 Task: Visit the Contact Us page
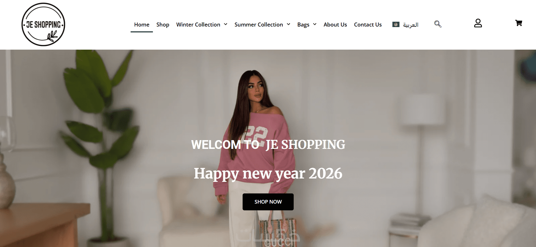(x=368, y=25)
